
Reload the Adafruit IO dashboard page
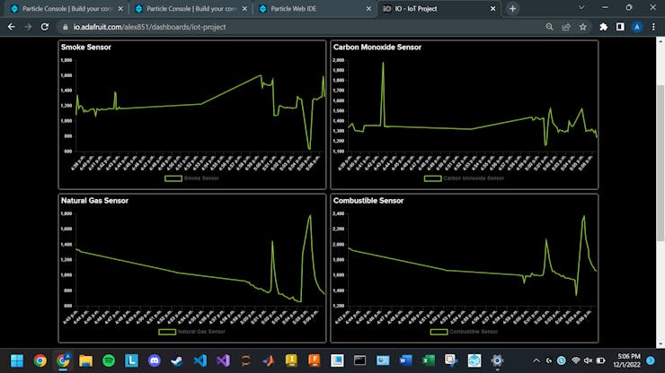45,27
